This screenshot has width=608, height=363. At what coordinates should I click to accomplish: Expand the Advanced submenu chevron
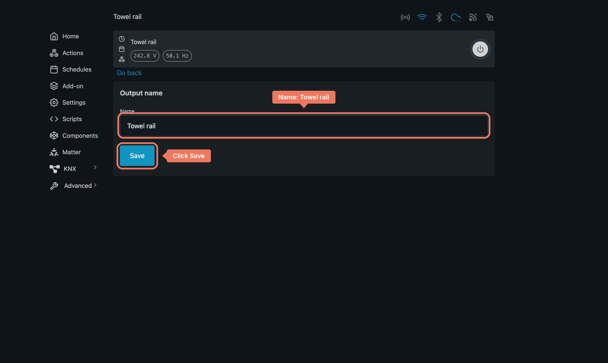tap(95, 185)
